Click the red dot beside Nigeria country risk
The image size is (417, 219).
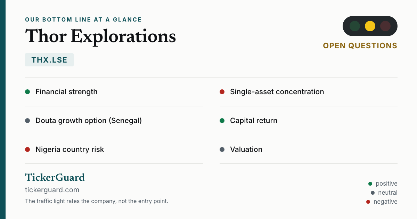tap(27, 149)
